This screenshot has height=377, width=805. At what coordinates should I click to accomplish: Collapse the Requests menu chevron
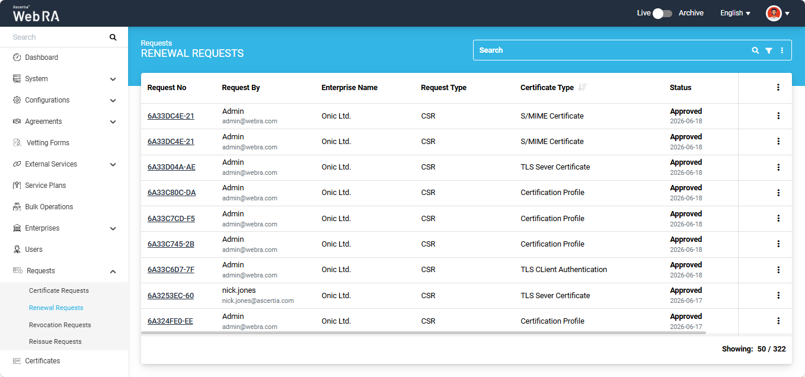pos(113,271)
